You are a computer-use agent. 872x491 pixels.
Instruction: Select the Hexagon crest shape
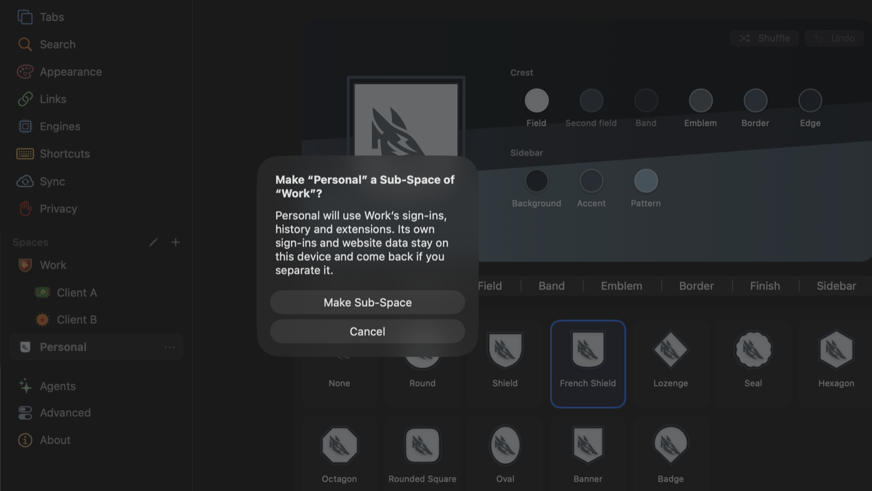tap(836, 364)
